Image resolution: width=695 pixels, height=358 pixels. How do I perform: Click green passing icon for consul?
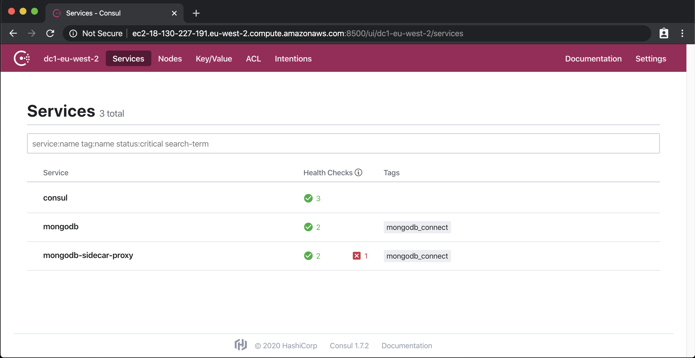(308, 198)
